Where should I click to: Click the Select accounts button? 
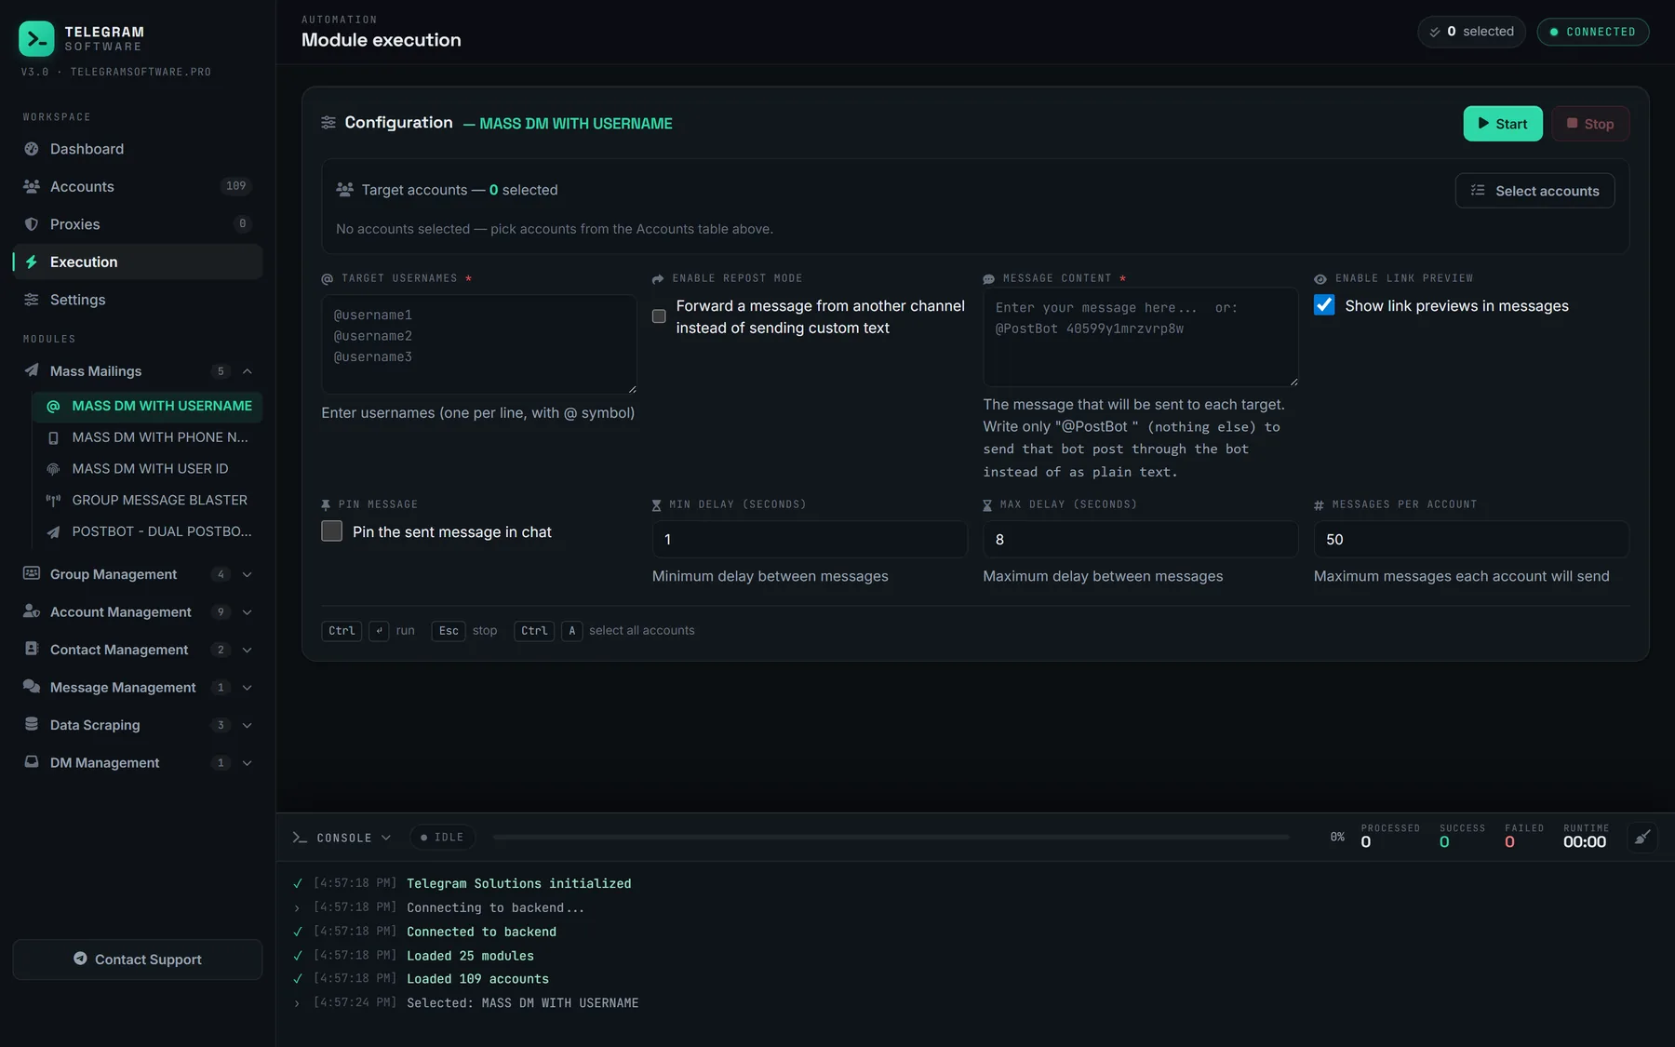point(1534,191)
